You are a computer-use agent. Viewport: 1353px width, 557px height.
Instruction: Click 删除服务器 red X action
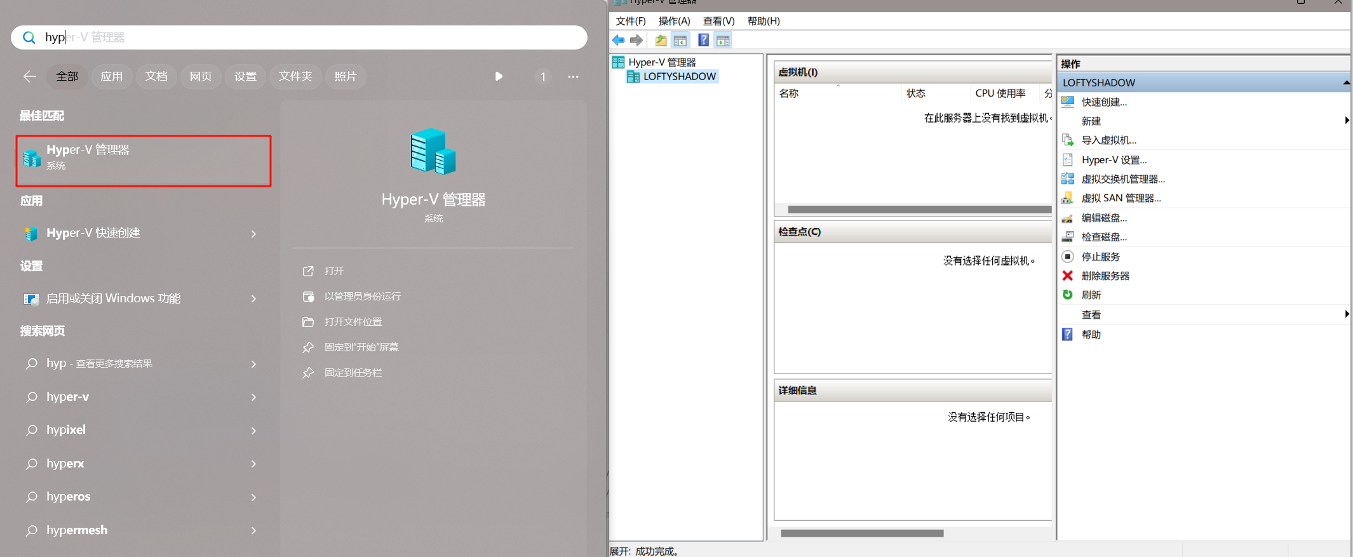pyautogui.click(x=1105, y=276)
